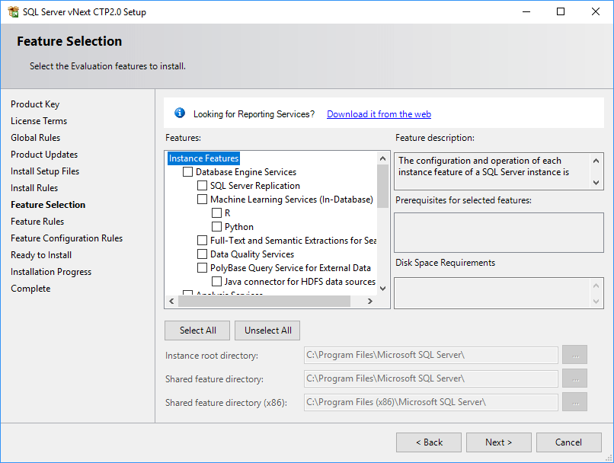
Task: Navigate to License Terms in sidebar
Action: coord(39,120)
